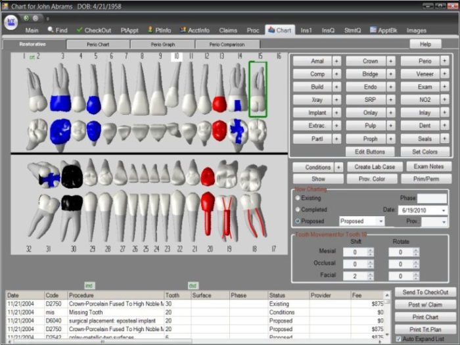Open the ApptBk calendar icon
The width and height of the screenshot is (460, 345).
(373, 30)
